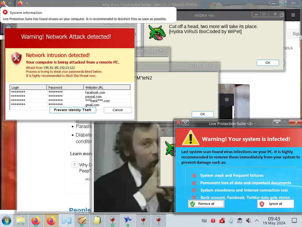Click Ignore all in Live Protection Suite
Image resolution: width=302 pixels, height=227 pixels.
click(275, 204)
